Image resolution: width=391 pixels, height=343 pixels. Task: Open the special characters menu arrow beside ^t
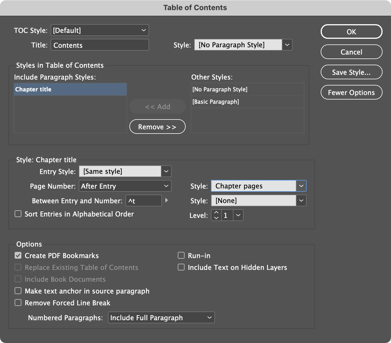point(167,200)
